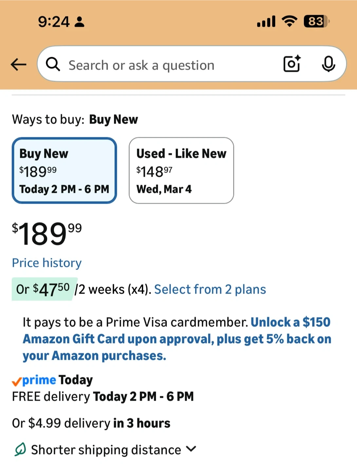Open Select from 2 plans link
Image resolution: width=357 pixels, height=472 pixels.
tap(210, 289)
